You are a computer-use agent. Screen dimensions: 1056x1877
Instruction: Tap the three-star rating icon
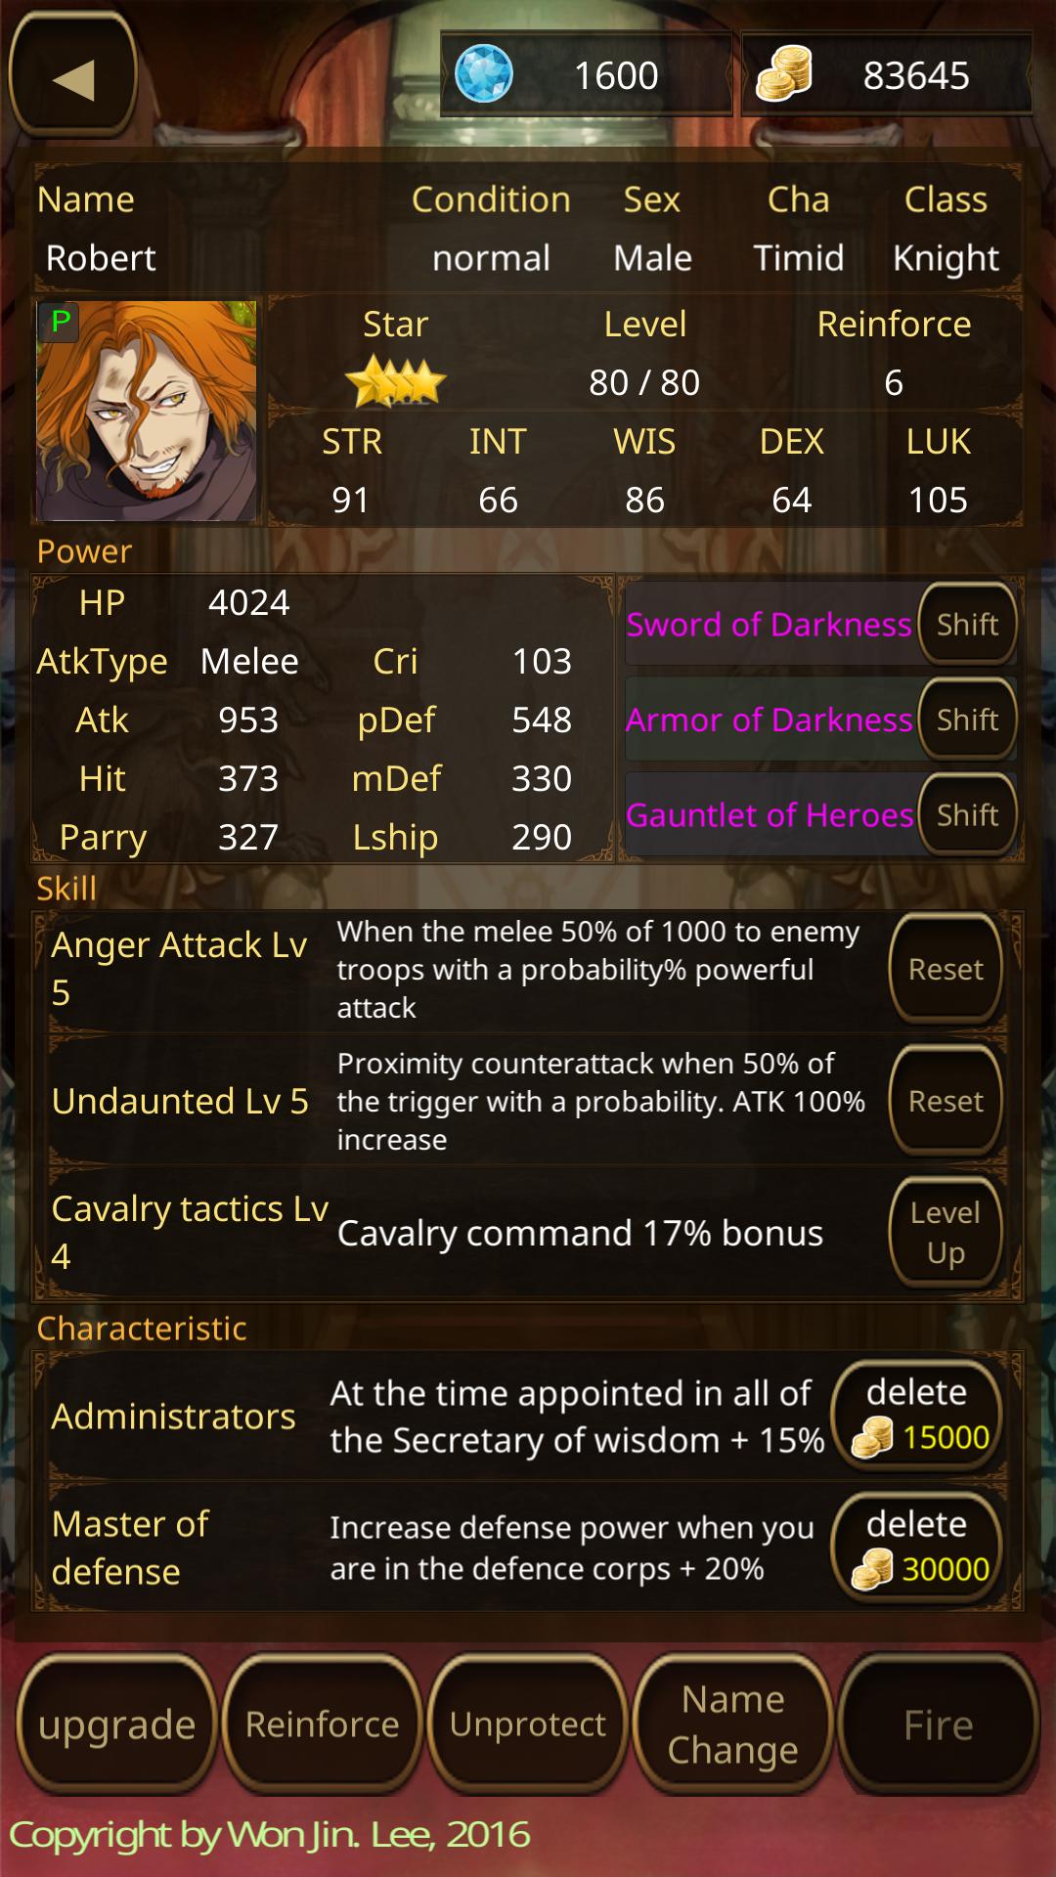click(x=396, y=381)
